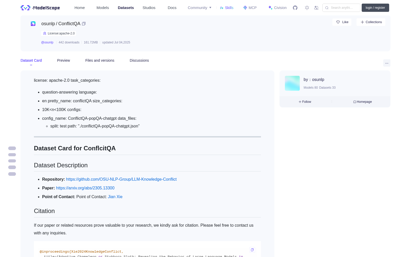Image resolution: width=411 pixels, height=257 pixels.
Task: Click the first outline navigation pill
Action: tap(12, 148)
